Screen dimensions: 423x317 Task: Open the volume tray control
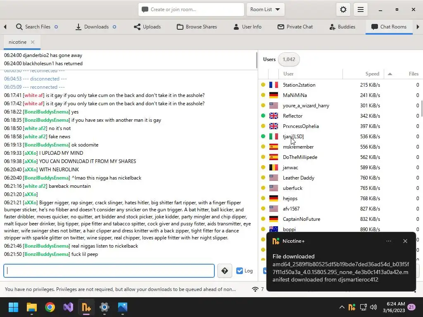point(373,307)
